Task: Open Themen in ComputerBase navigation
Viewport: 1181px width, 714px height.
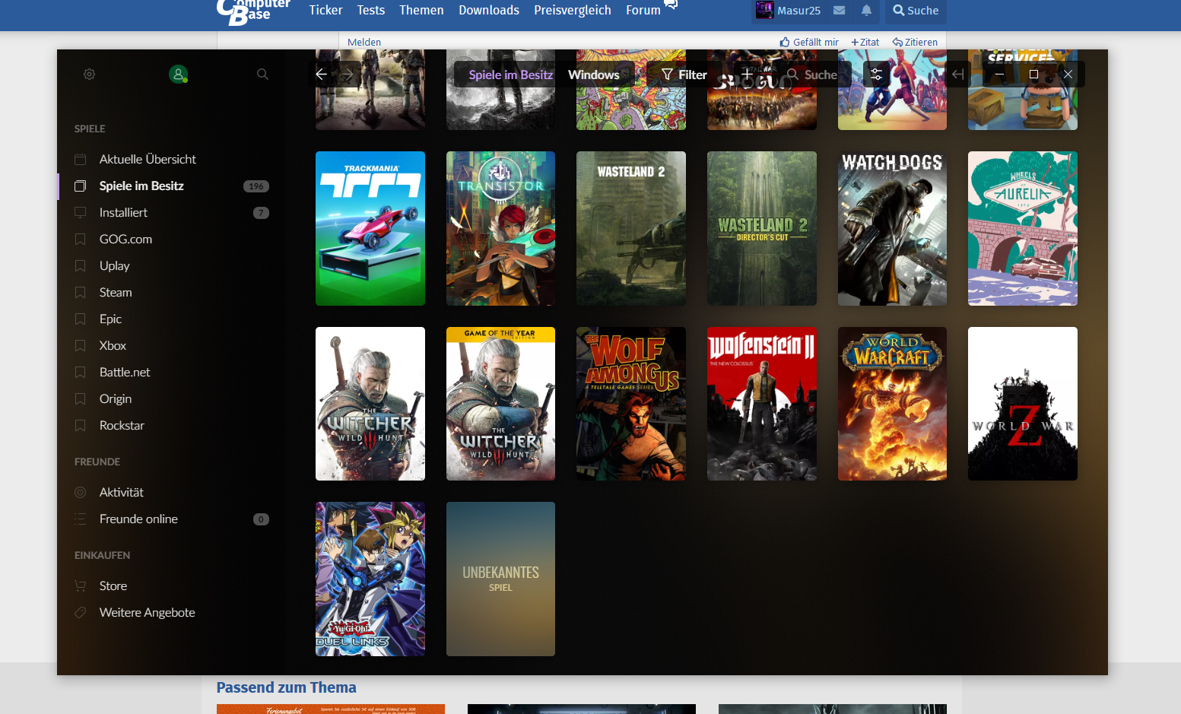Action: point(421,10)
